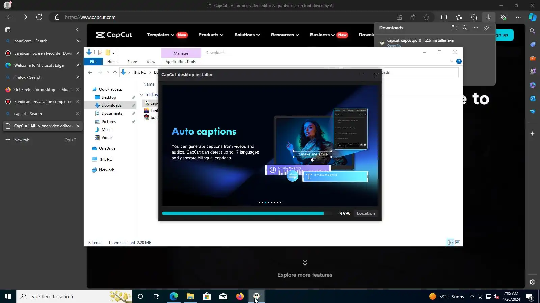Expand the Solutions menu on CapCut site
540x303 pixels.
[247, 35]
